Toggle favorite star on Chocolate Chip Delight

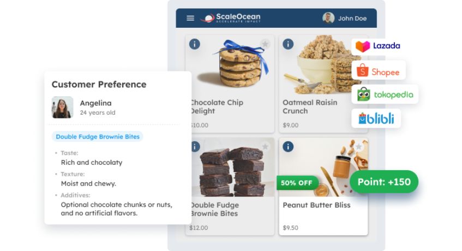[x=265, y=44]
